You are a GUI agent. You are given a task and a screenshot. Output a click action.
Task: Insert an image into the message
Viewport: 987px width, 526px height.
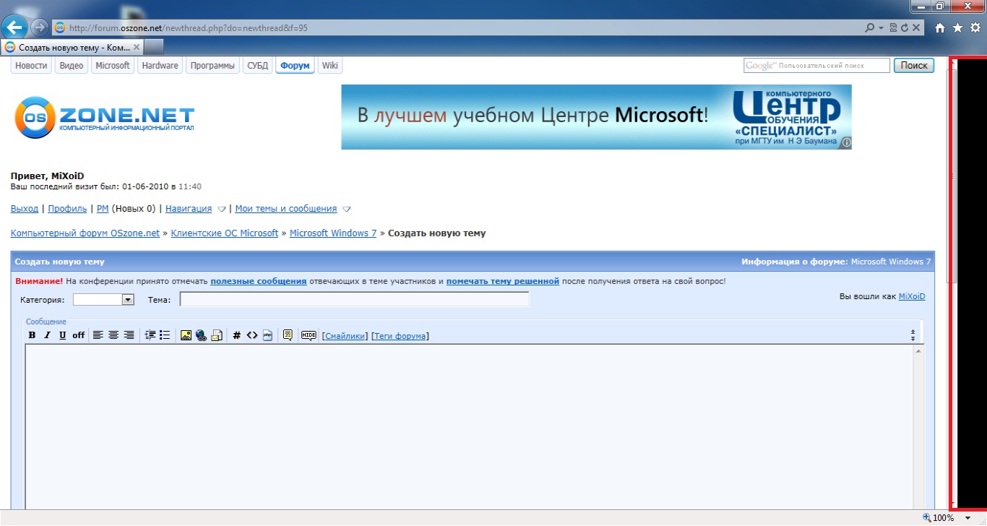186,335
